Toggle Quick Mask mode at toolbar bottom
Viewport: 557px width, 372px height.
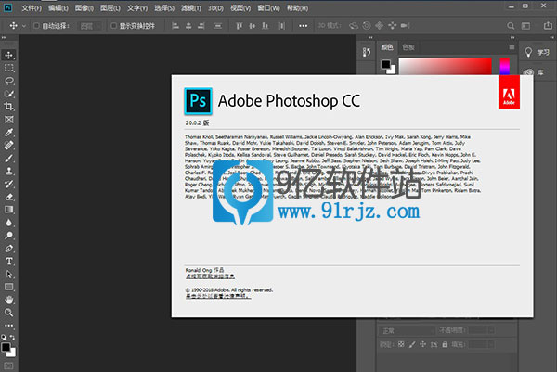click(x=8, y=366)
